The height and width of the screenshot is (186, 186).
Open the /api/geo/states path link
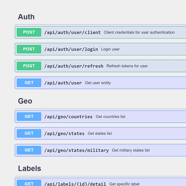tap(64, 134)
